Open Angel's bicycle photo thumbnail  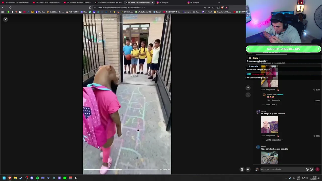coord(270,158)
